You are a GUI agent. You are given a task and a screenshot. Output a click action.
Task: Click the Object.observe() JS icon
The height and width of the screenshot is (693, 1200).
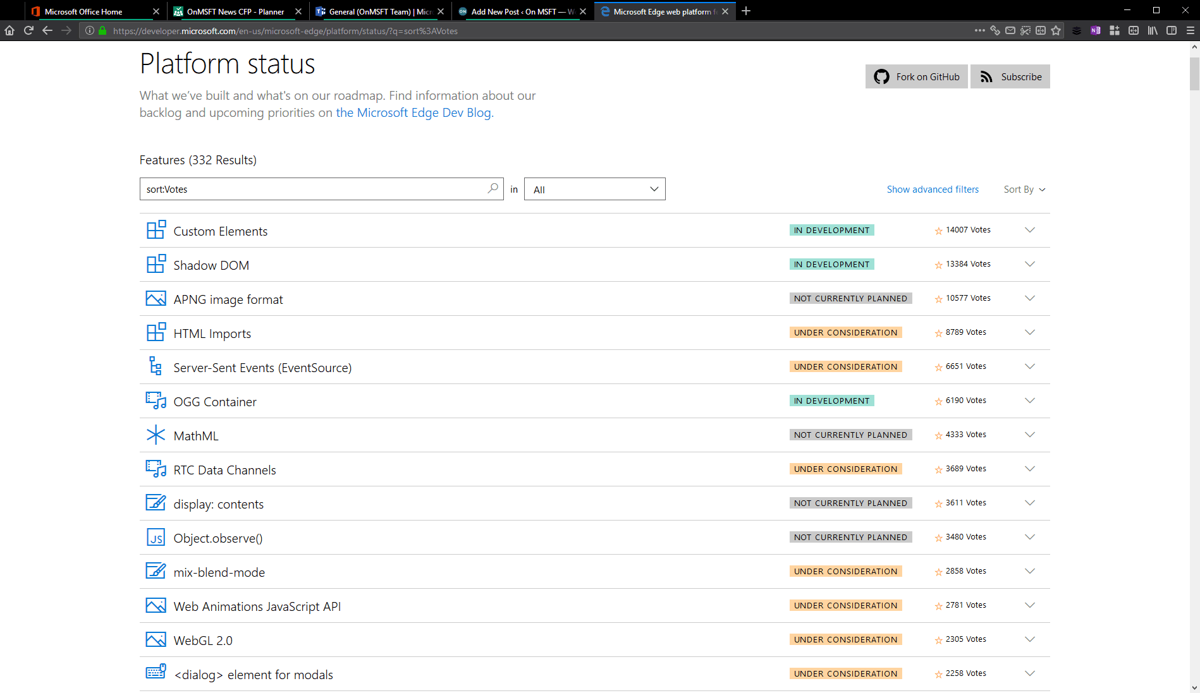point(156,537)
